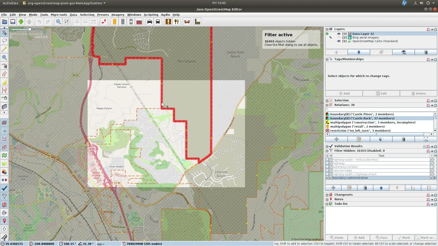Viewport: 438px width, 246px height.
Task: Click the Open file folder icon
Action: click(x=4, y=22)
